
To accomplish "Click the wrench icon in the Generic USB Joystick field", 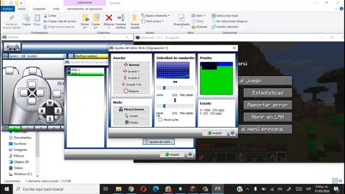I will pos(64,56).
